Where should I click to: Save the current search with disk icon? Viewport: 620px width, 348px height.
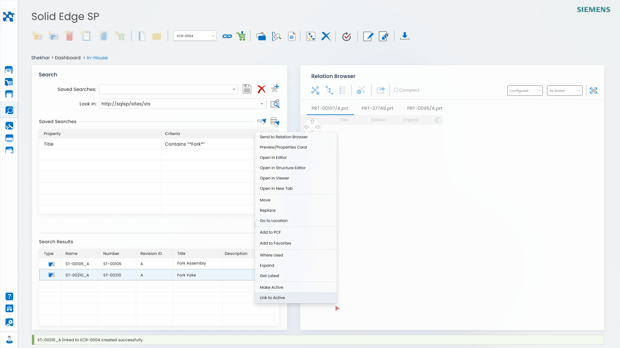click(247, 89)
